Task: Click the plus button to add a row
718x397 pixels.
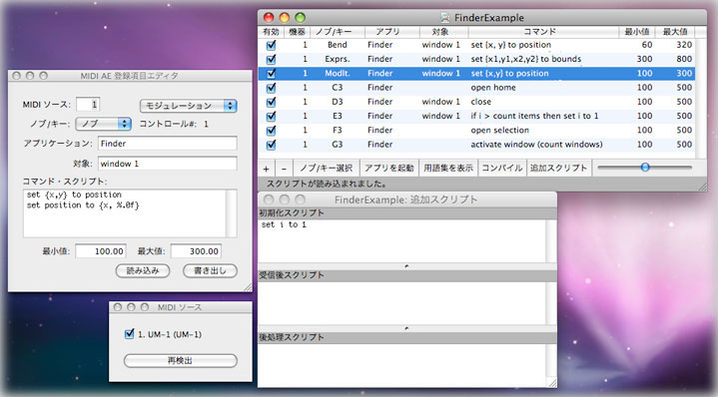Action: coord(266,169)
